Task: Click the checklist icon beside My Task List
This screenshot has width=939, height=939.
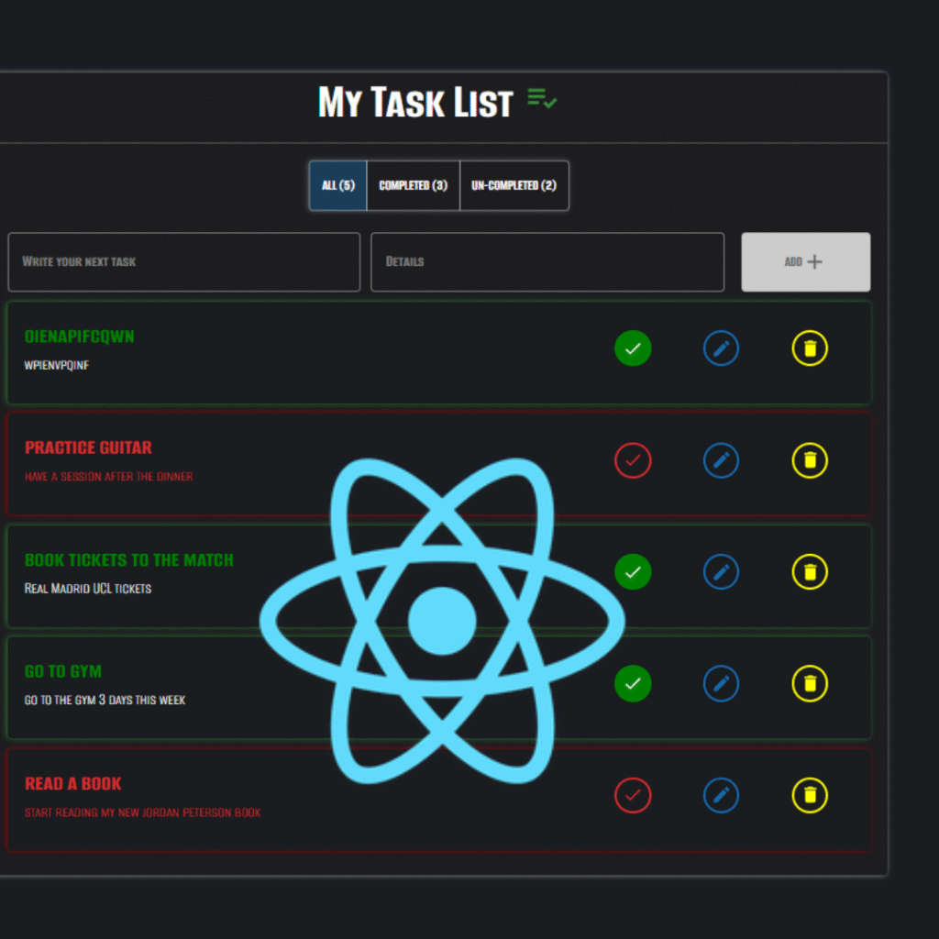Action: [542, 99]
